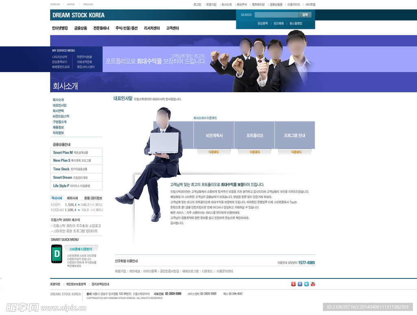417x315 pixels.
Task: Select 뱅킹서비스센터 in My Service Menu
Action: click(86, 67)
